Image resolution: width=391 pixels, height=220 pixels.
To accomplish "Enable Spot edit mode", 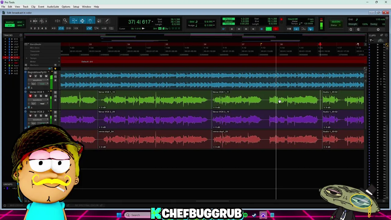I will 20,22.
